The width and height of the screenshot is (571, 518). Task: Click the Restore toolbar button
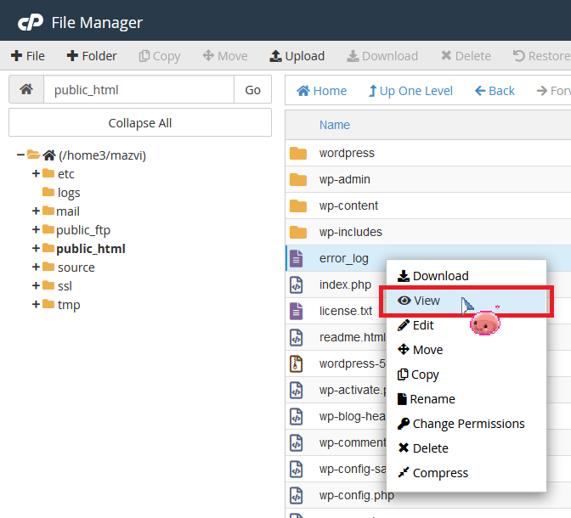tap(541, 56)
